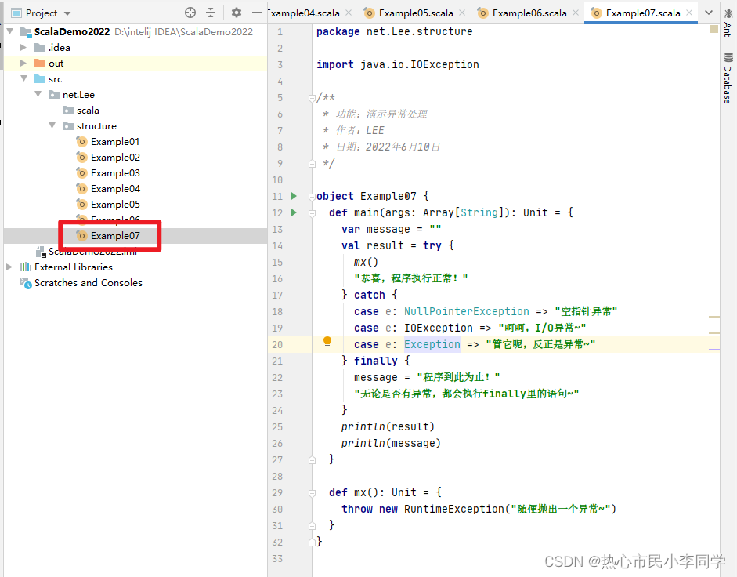This screenshot has width=737, height=577.
Task: Click the warning stripe mark beside line 18
Action: tap(714, 317)
